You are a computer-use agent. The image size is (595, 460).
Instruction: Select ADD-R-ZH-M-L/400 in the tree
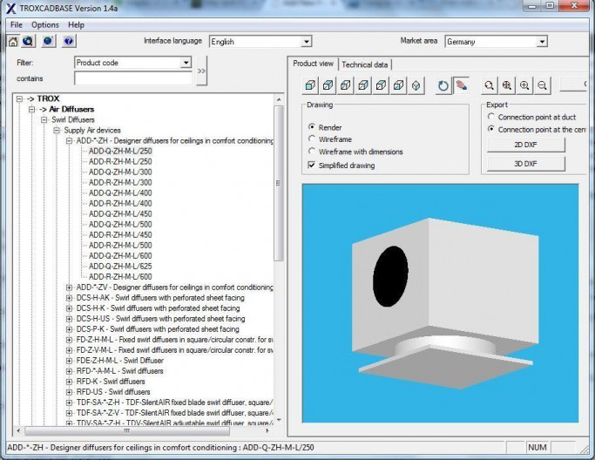[x=120, y=204]
